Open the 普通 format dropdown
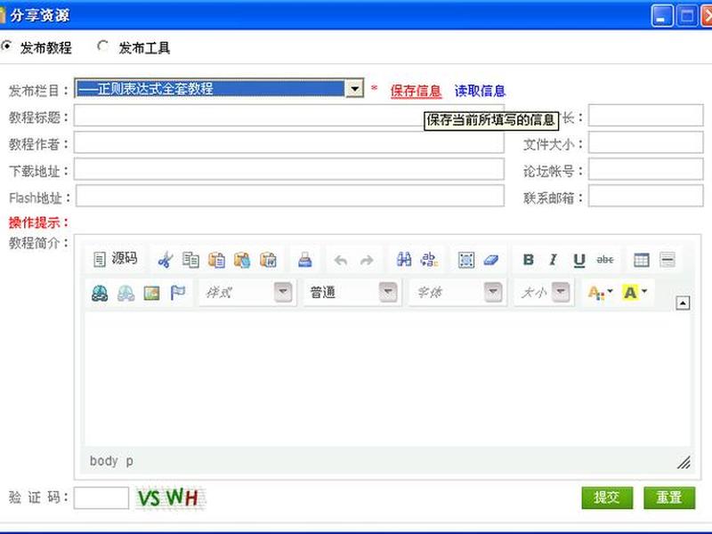This screenshot has width=712, height=534. coord(352,292)
